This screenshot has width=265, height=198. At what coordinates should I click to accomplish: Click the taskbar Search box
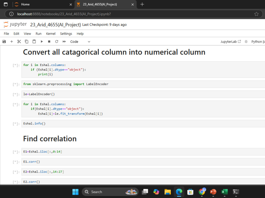pyautogui.click(x=110, y=192)
